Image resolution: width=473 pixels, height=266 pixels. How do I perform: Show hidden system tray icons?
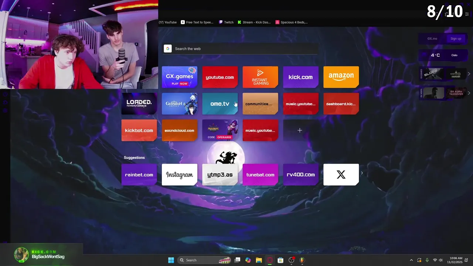coord(411,260)
